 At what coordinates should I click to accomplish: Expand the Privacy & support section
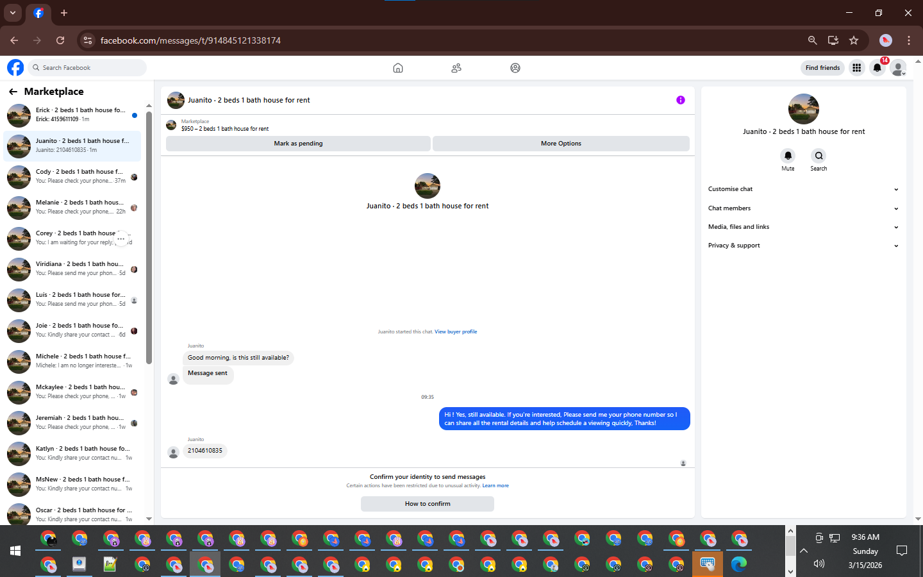803,246
